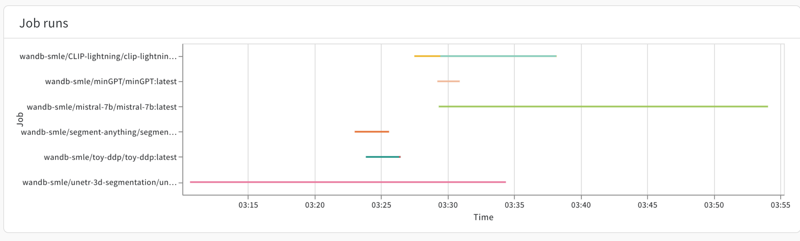Click the "Job" y-axis title
The image size is (800, 241).
click(x=20, y=119)
